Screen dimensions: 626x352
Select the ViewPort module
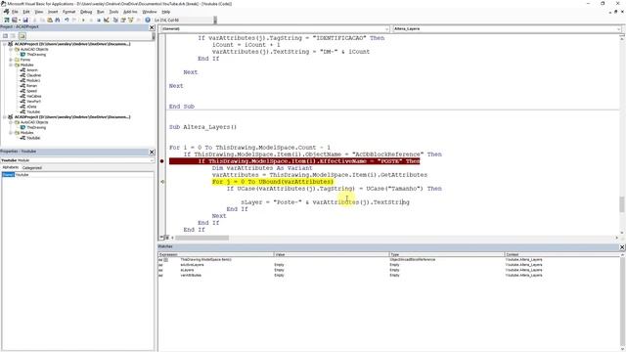pos(33,102)
